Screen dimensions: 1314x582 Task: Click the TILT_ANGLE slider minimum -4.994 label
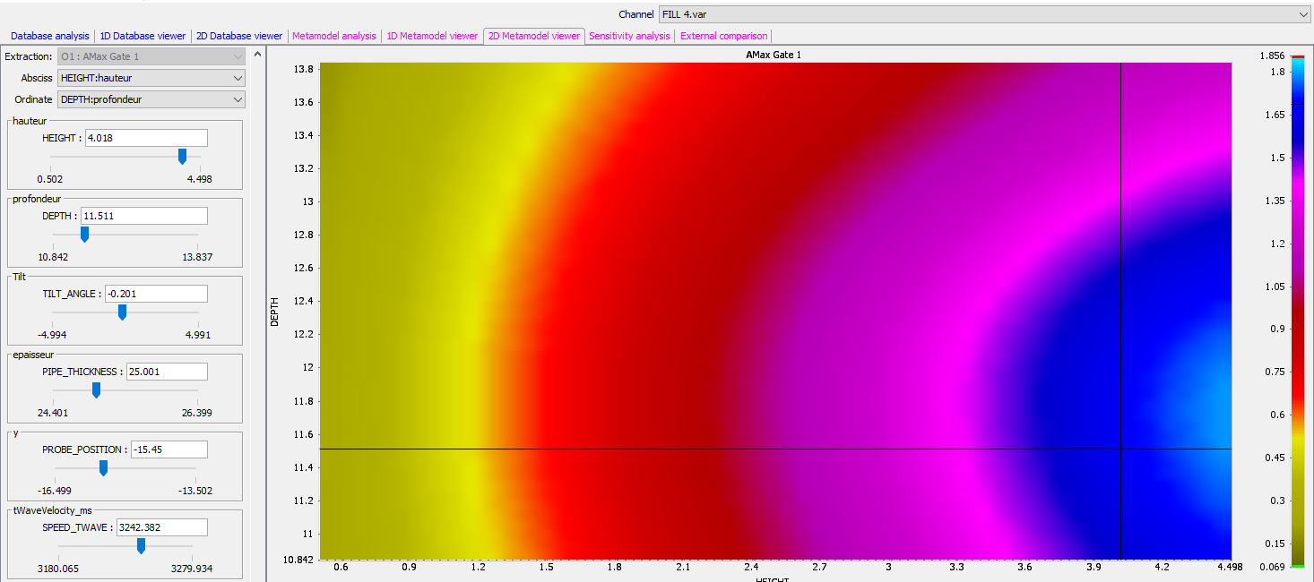[52, 335]
